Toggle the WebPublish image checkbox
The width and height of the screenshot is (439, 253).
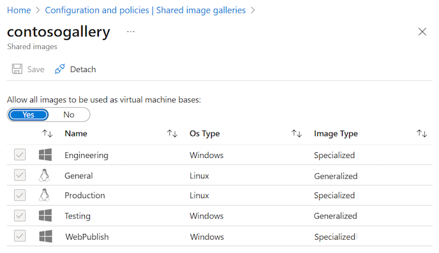tap(20, 236)
